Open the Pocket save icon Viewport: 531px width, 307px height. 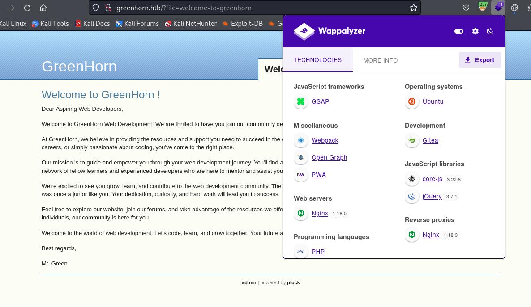coord(467,8)
